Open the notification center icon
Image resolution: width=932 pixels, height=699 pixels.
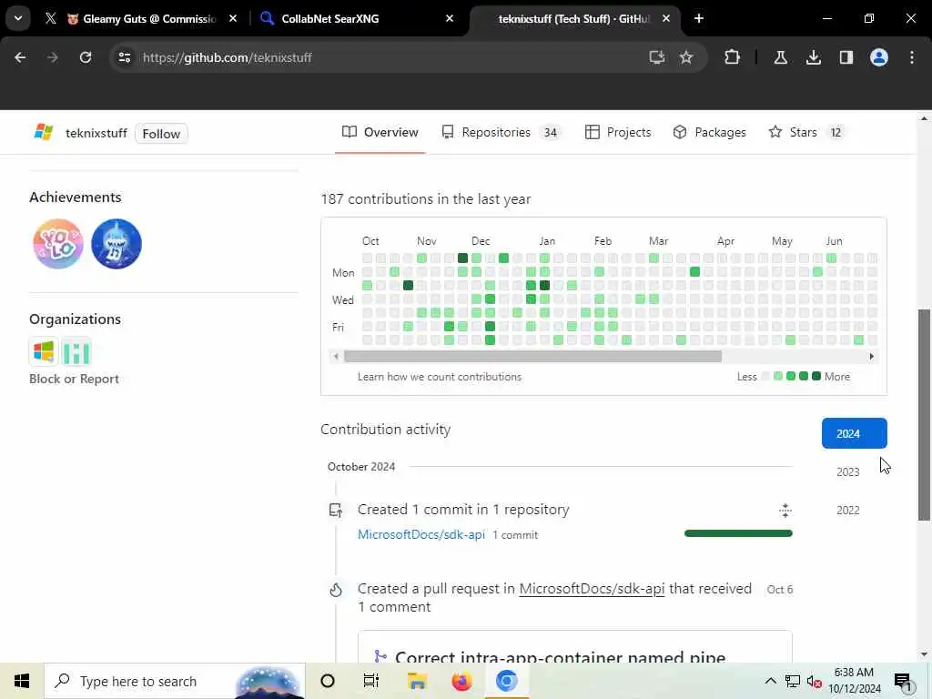click(x=903, y=683)
